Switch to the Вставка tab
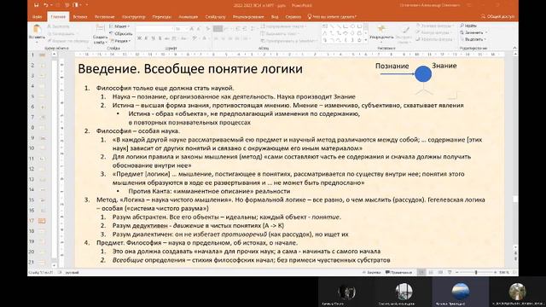The width and height of the screenshot is (546, 307). click(x=80, y=17)
